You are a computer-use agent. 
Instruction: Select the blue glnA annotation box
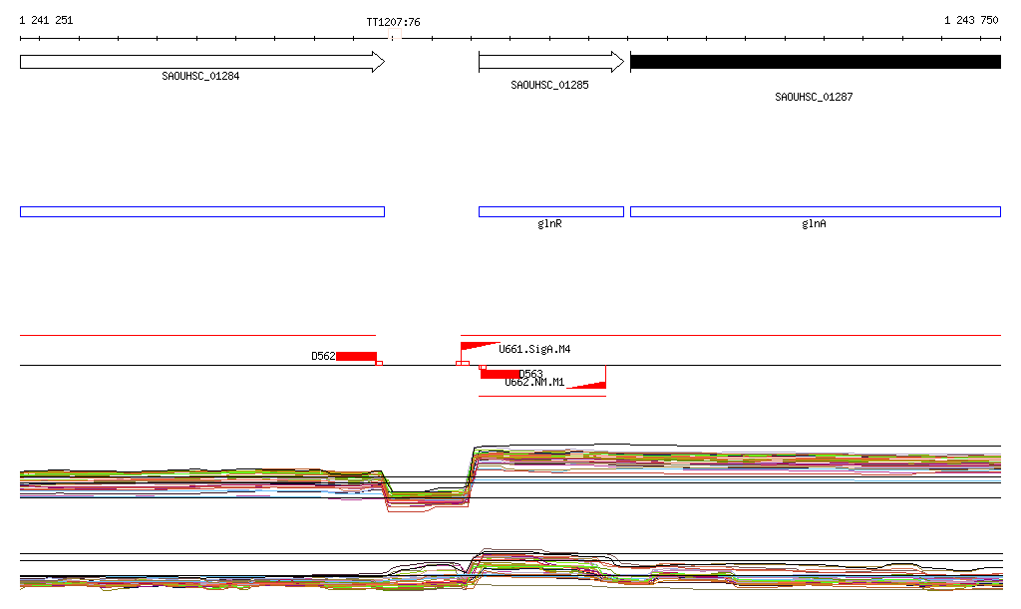coord(816,211)
